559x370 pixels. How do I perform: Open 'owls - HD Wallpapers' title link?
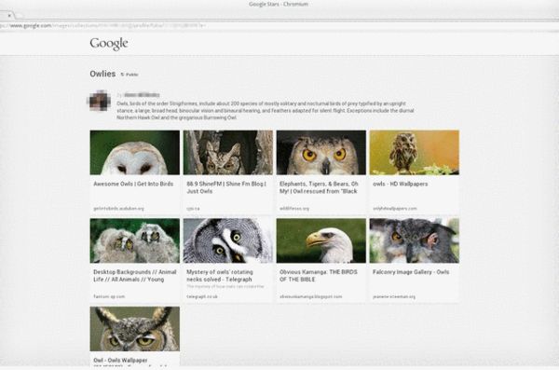click(x=400, y=184)
